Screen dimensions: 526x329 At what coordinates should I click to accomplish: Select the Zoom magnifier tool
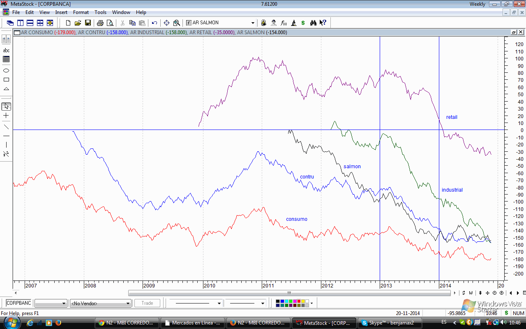point(177,23)
